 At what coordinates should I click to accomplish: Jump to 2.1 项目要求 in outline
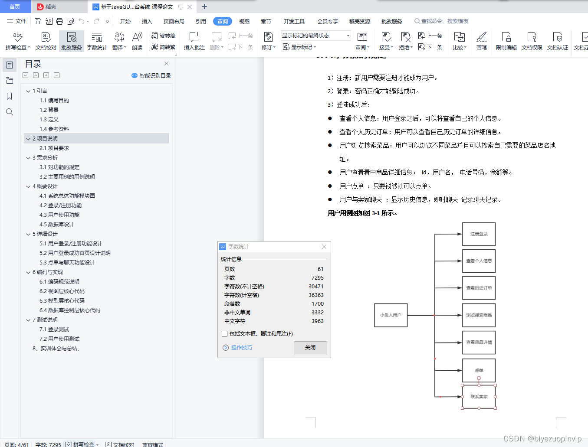click(54, 148)
